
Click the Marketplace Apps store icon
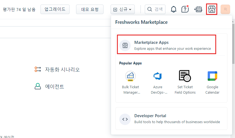(125, 45)
